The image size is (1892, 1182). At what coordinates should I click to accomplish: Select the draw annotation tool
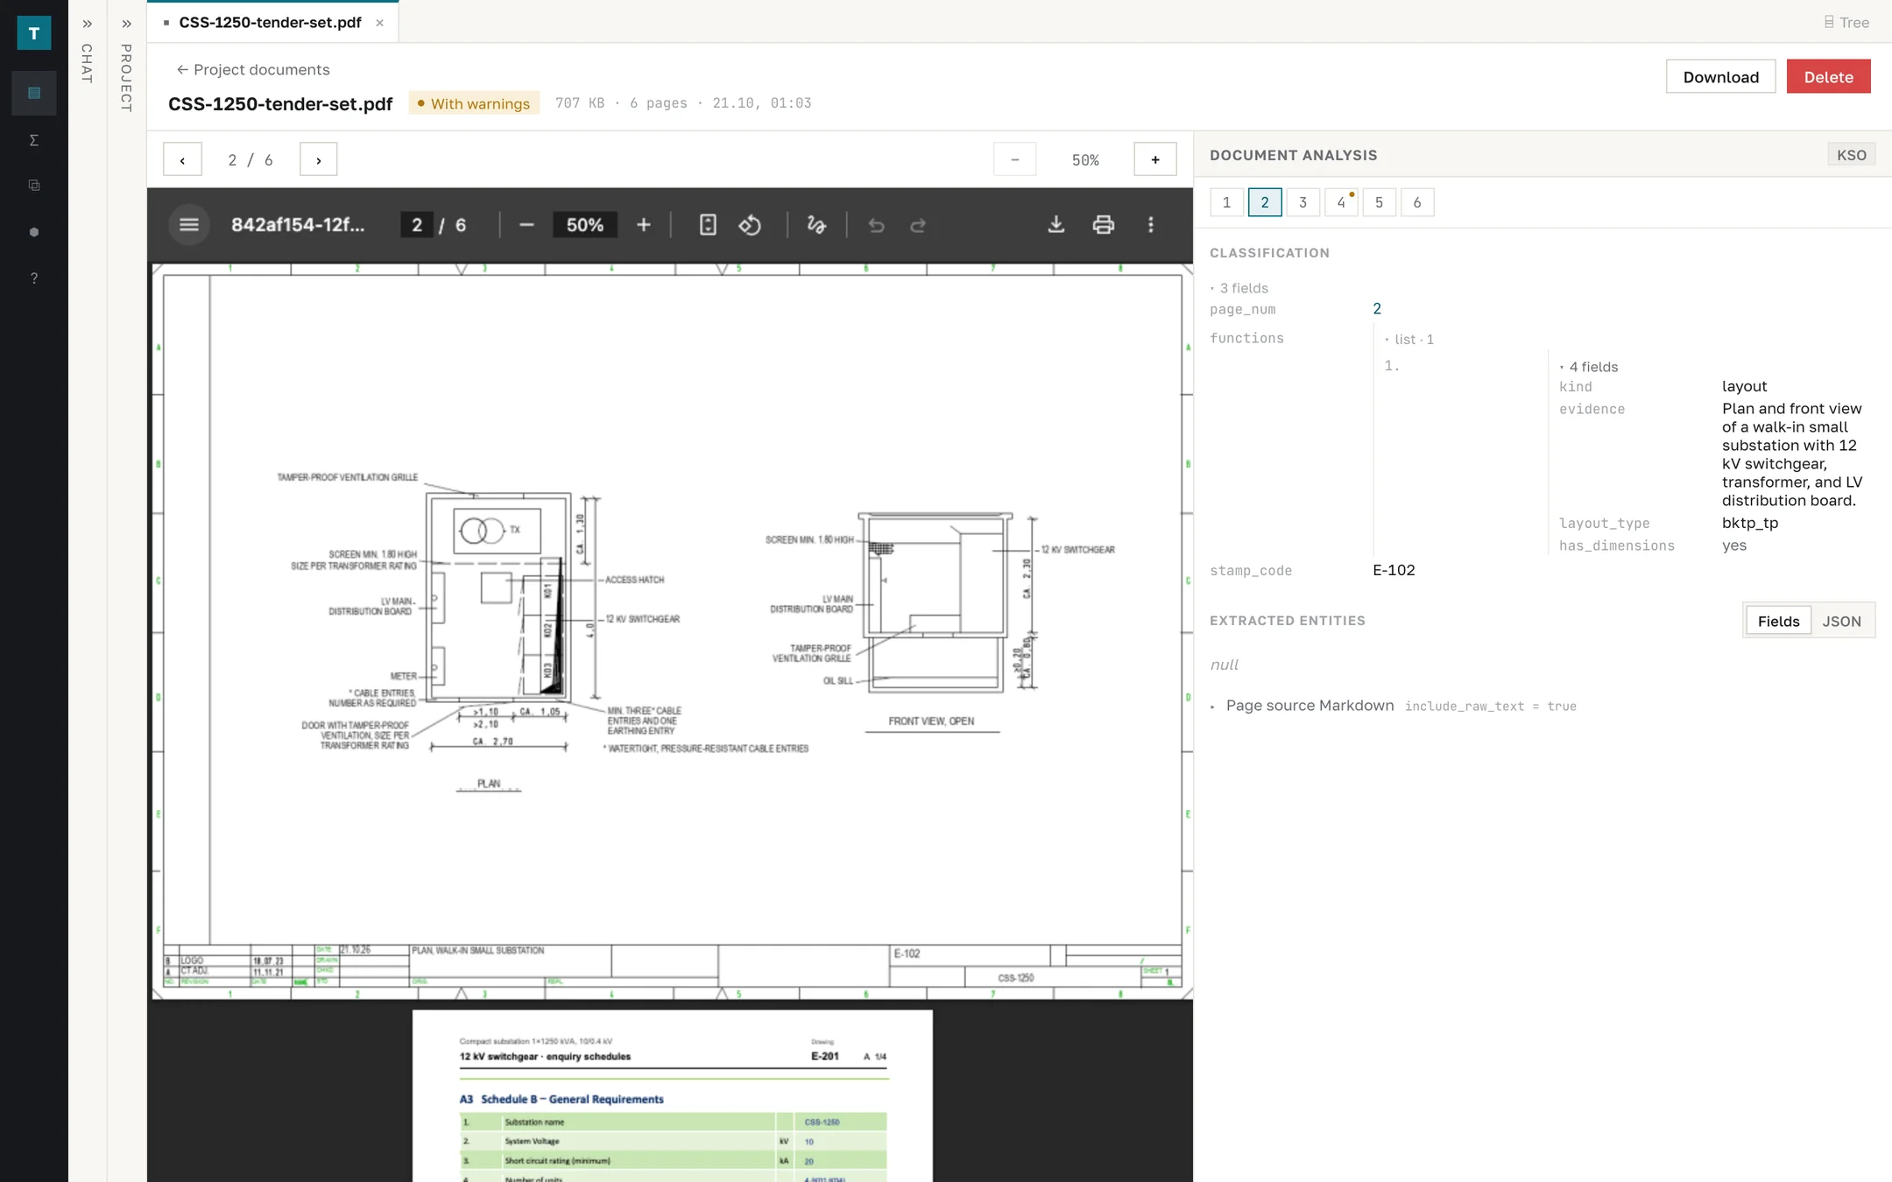click(x=816, y=225)
